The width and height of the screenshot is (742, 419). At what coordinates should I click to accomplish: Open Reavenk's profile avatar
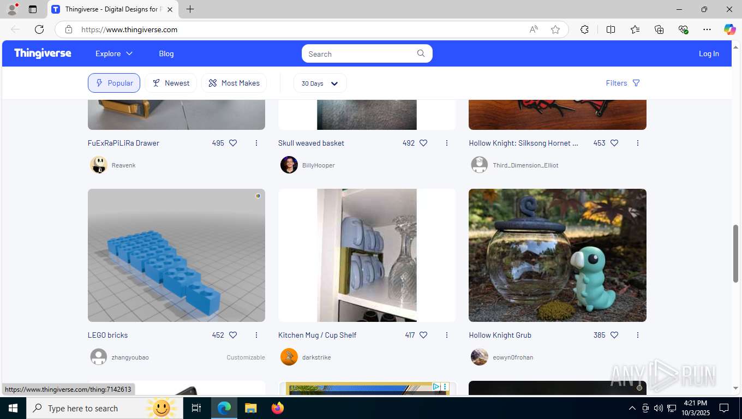coord(99,165)
